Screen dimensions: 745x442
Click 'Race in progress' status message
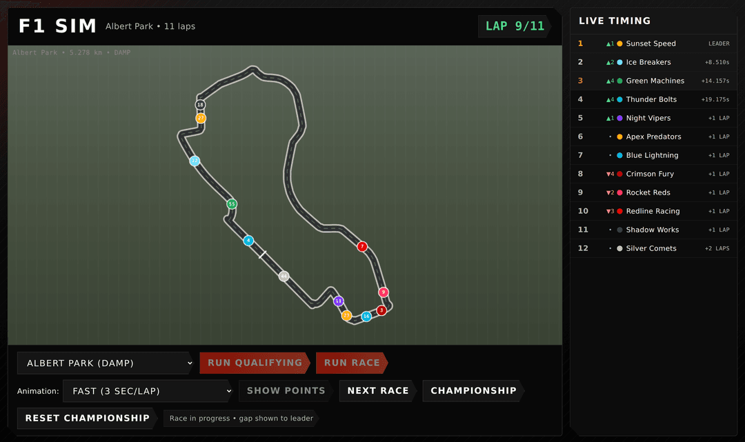coord(241,419)
